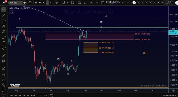
Task: Open the link drawings chain icon
Action: coord(4,90)
